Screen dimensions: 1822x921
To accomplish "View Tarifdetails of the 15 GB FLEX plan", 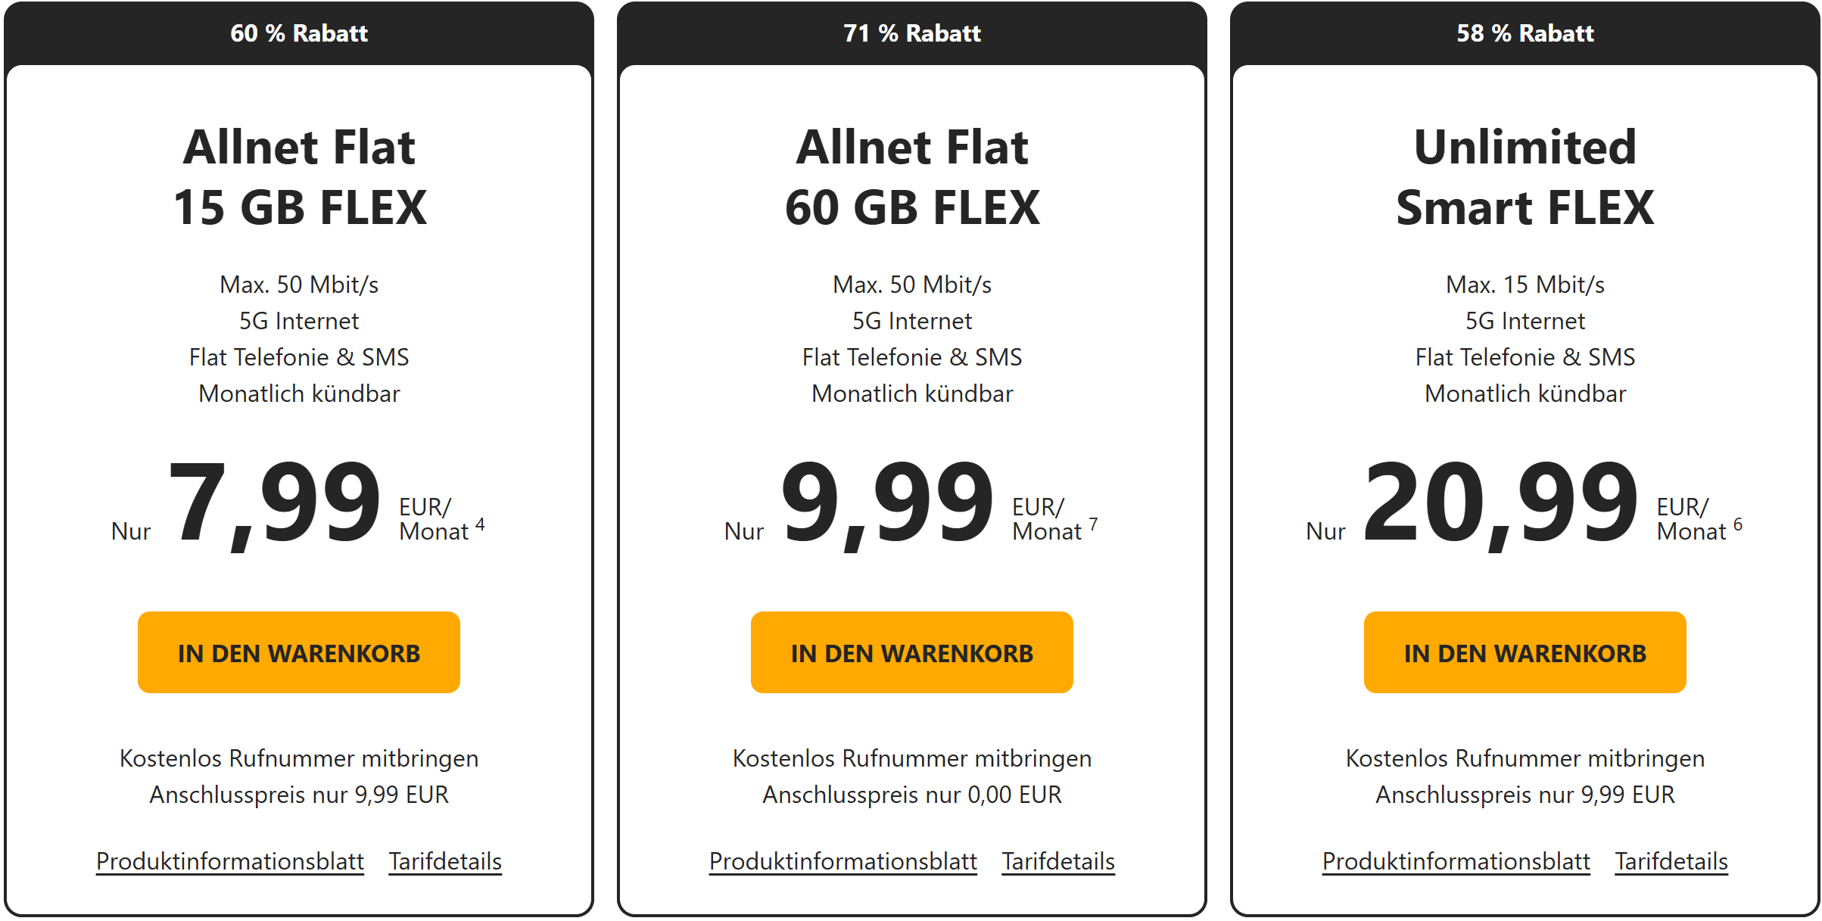I will pos(445,861).
